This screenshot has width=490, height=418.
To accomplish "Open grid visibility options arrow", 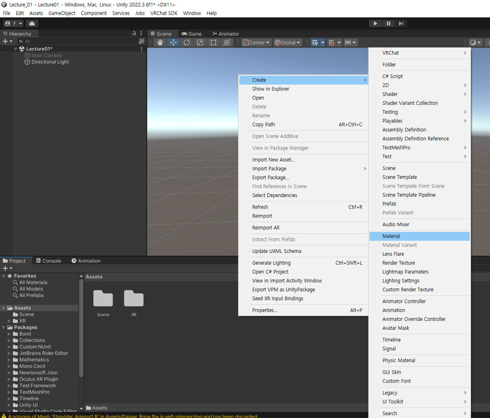I will tap(323, 42).
